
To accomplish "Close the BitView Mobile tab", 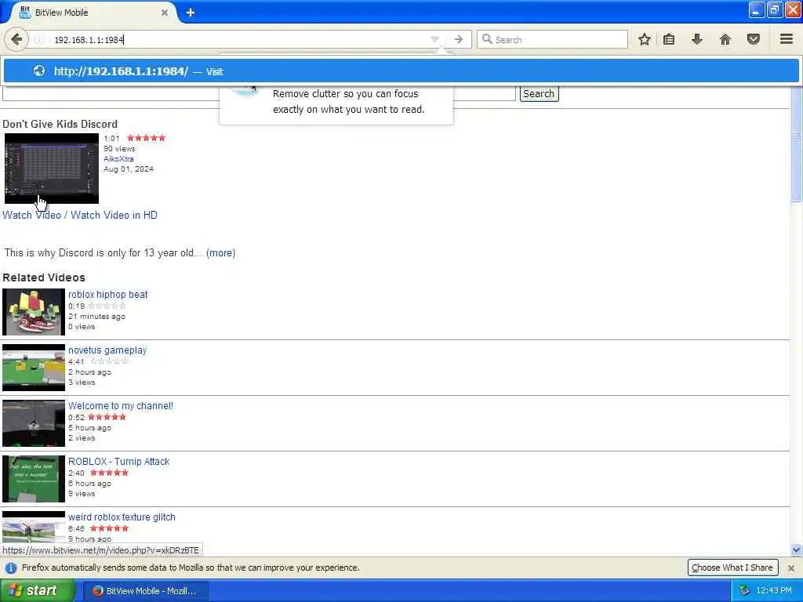I will [x=165, y=13].
